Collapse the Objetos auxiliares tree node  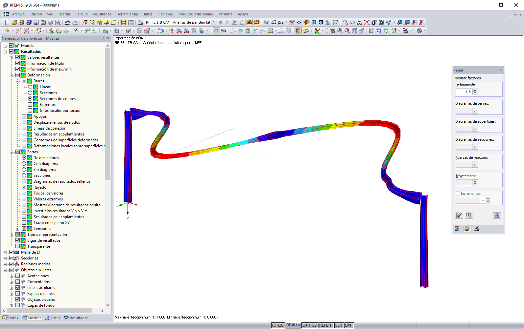click(5, 270)
